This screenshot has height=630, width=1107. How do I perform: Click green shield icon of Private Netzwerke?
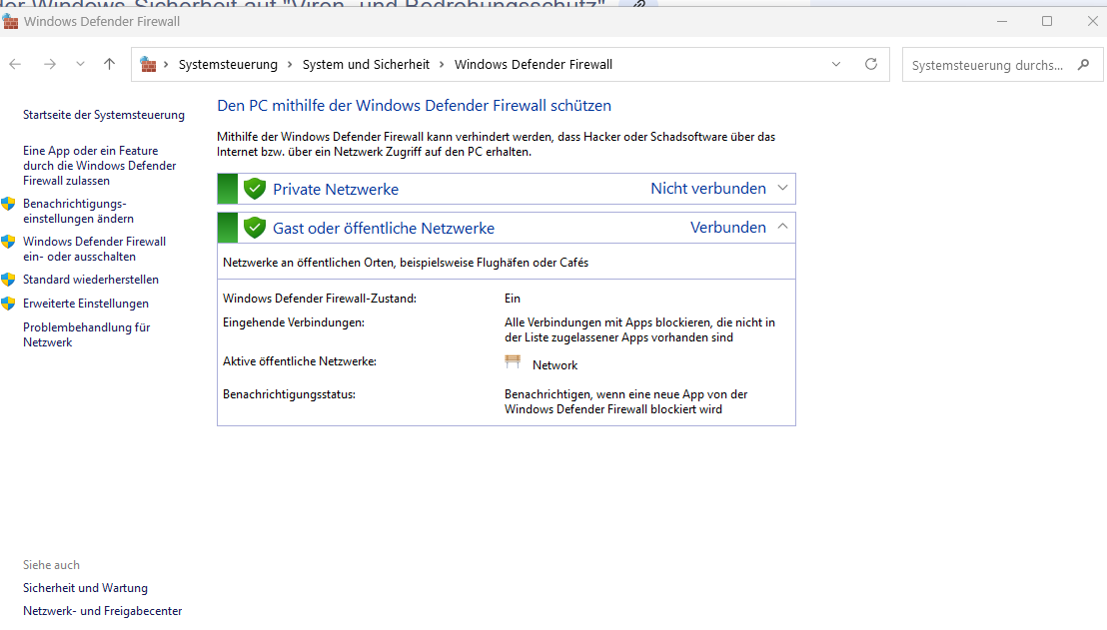(x=254, y=189)
